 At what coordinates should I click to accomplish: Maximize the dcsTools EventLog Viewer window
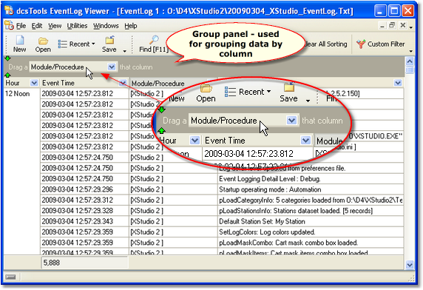tap(394, 11)
